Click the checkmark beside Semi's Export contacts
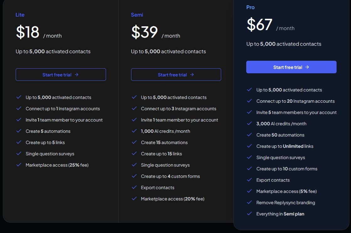 click(134, 187)
